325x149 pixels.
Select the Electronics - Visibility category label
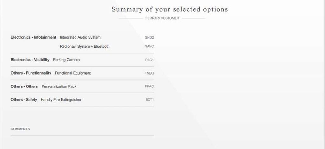click(30, 60)
